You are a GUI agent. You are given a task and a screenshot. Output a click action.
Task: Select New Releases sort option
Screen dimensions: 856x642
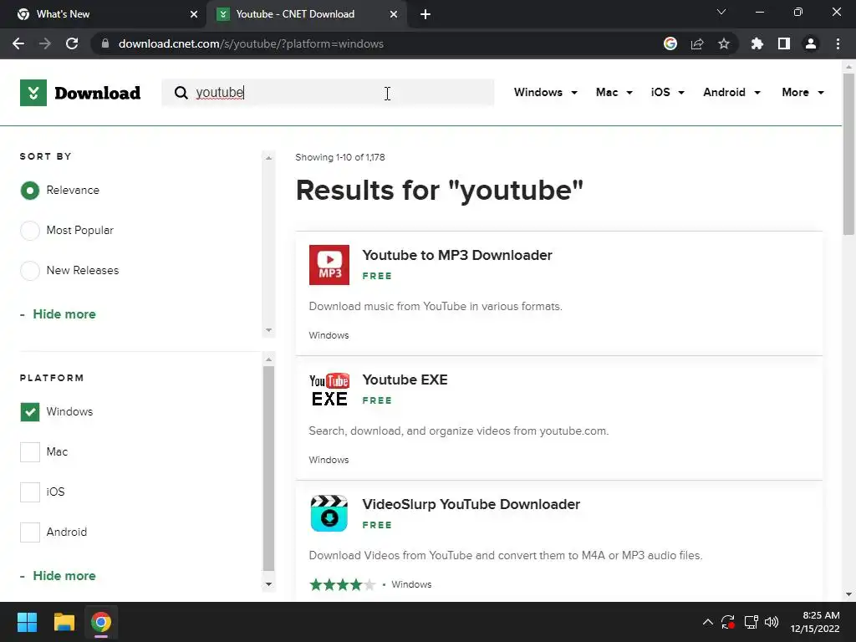[30, 270]
